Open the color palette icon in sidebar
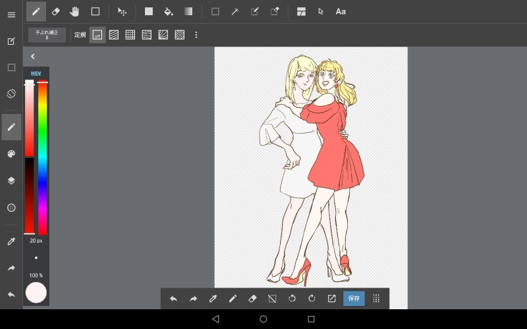This screenshot has height=329, width=527. coord(11,154)
